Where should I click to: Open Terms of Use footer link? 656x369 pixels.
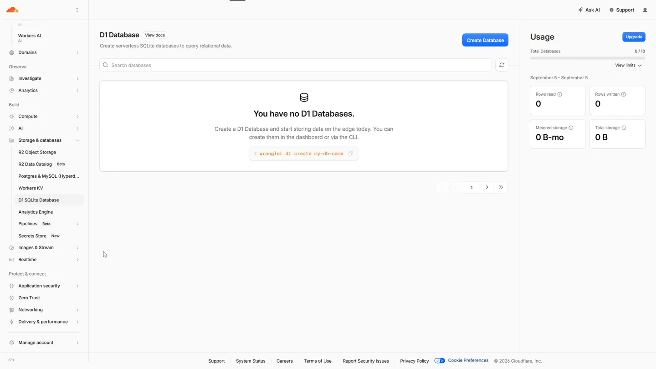pos(318,361)
